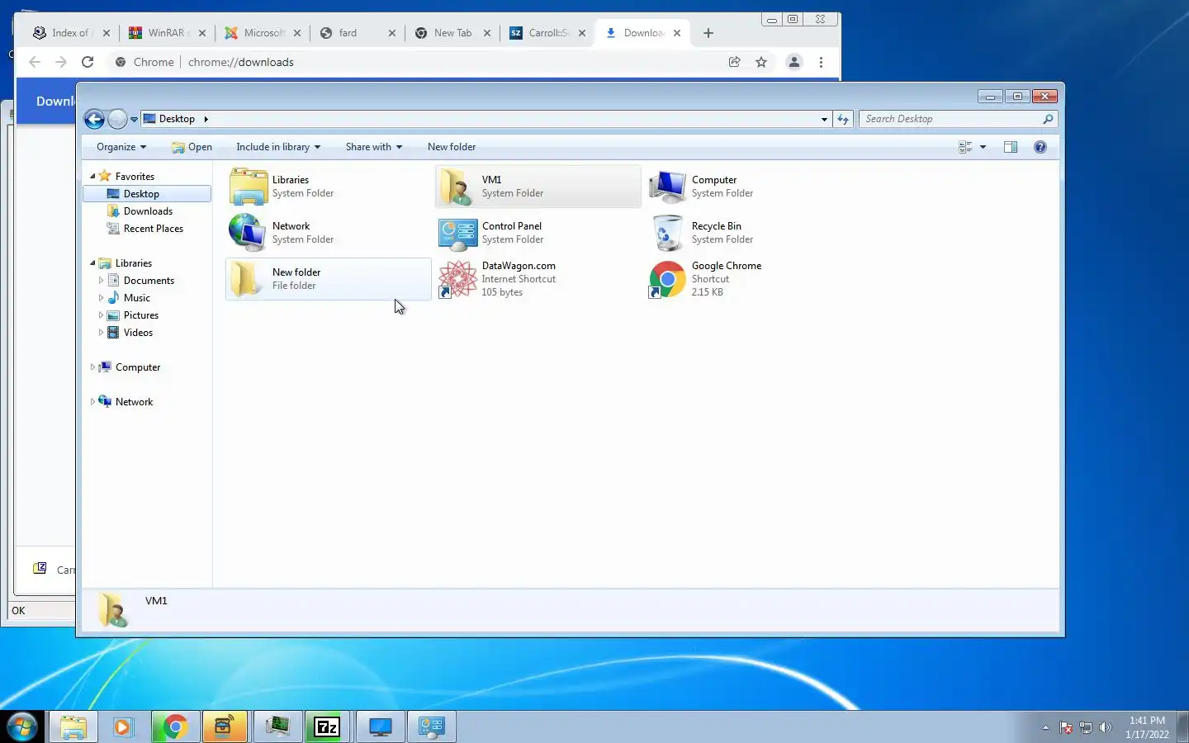
Task: Click Chrome reload page button
Action: (88, 62)
